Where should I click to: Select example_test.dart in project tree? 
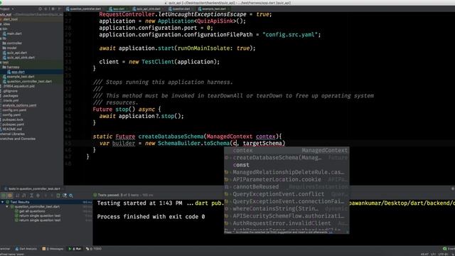pyautogui.click(x=21, y=77)
